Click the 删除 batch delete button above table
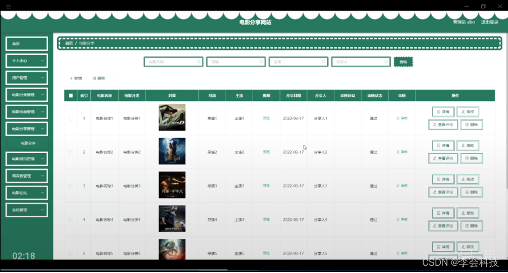This screenshot has height=273, width=508. (x=99, y=78)
